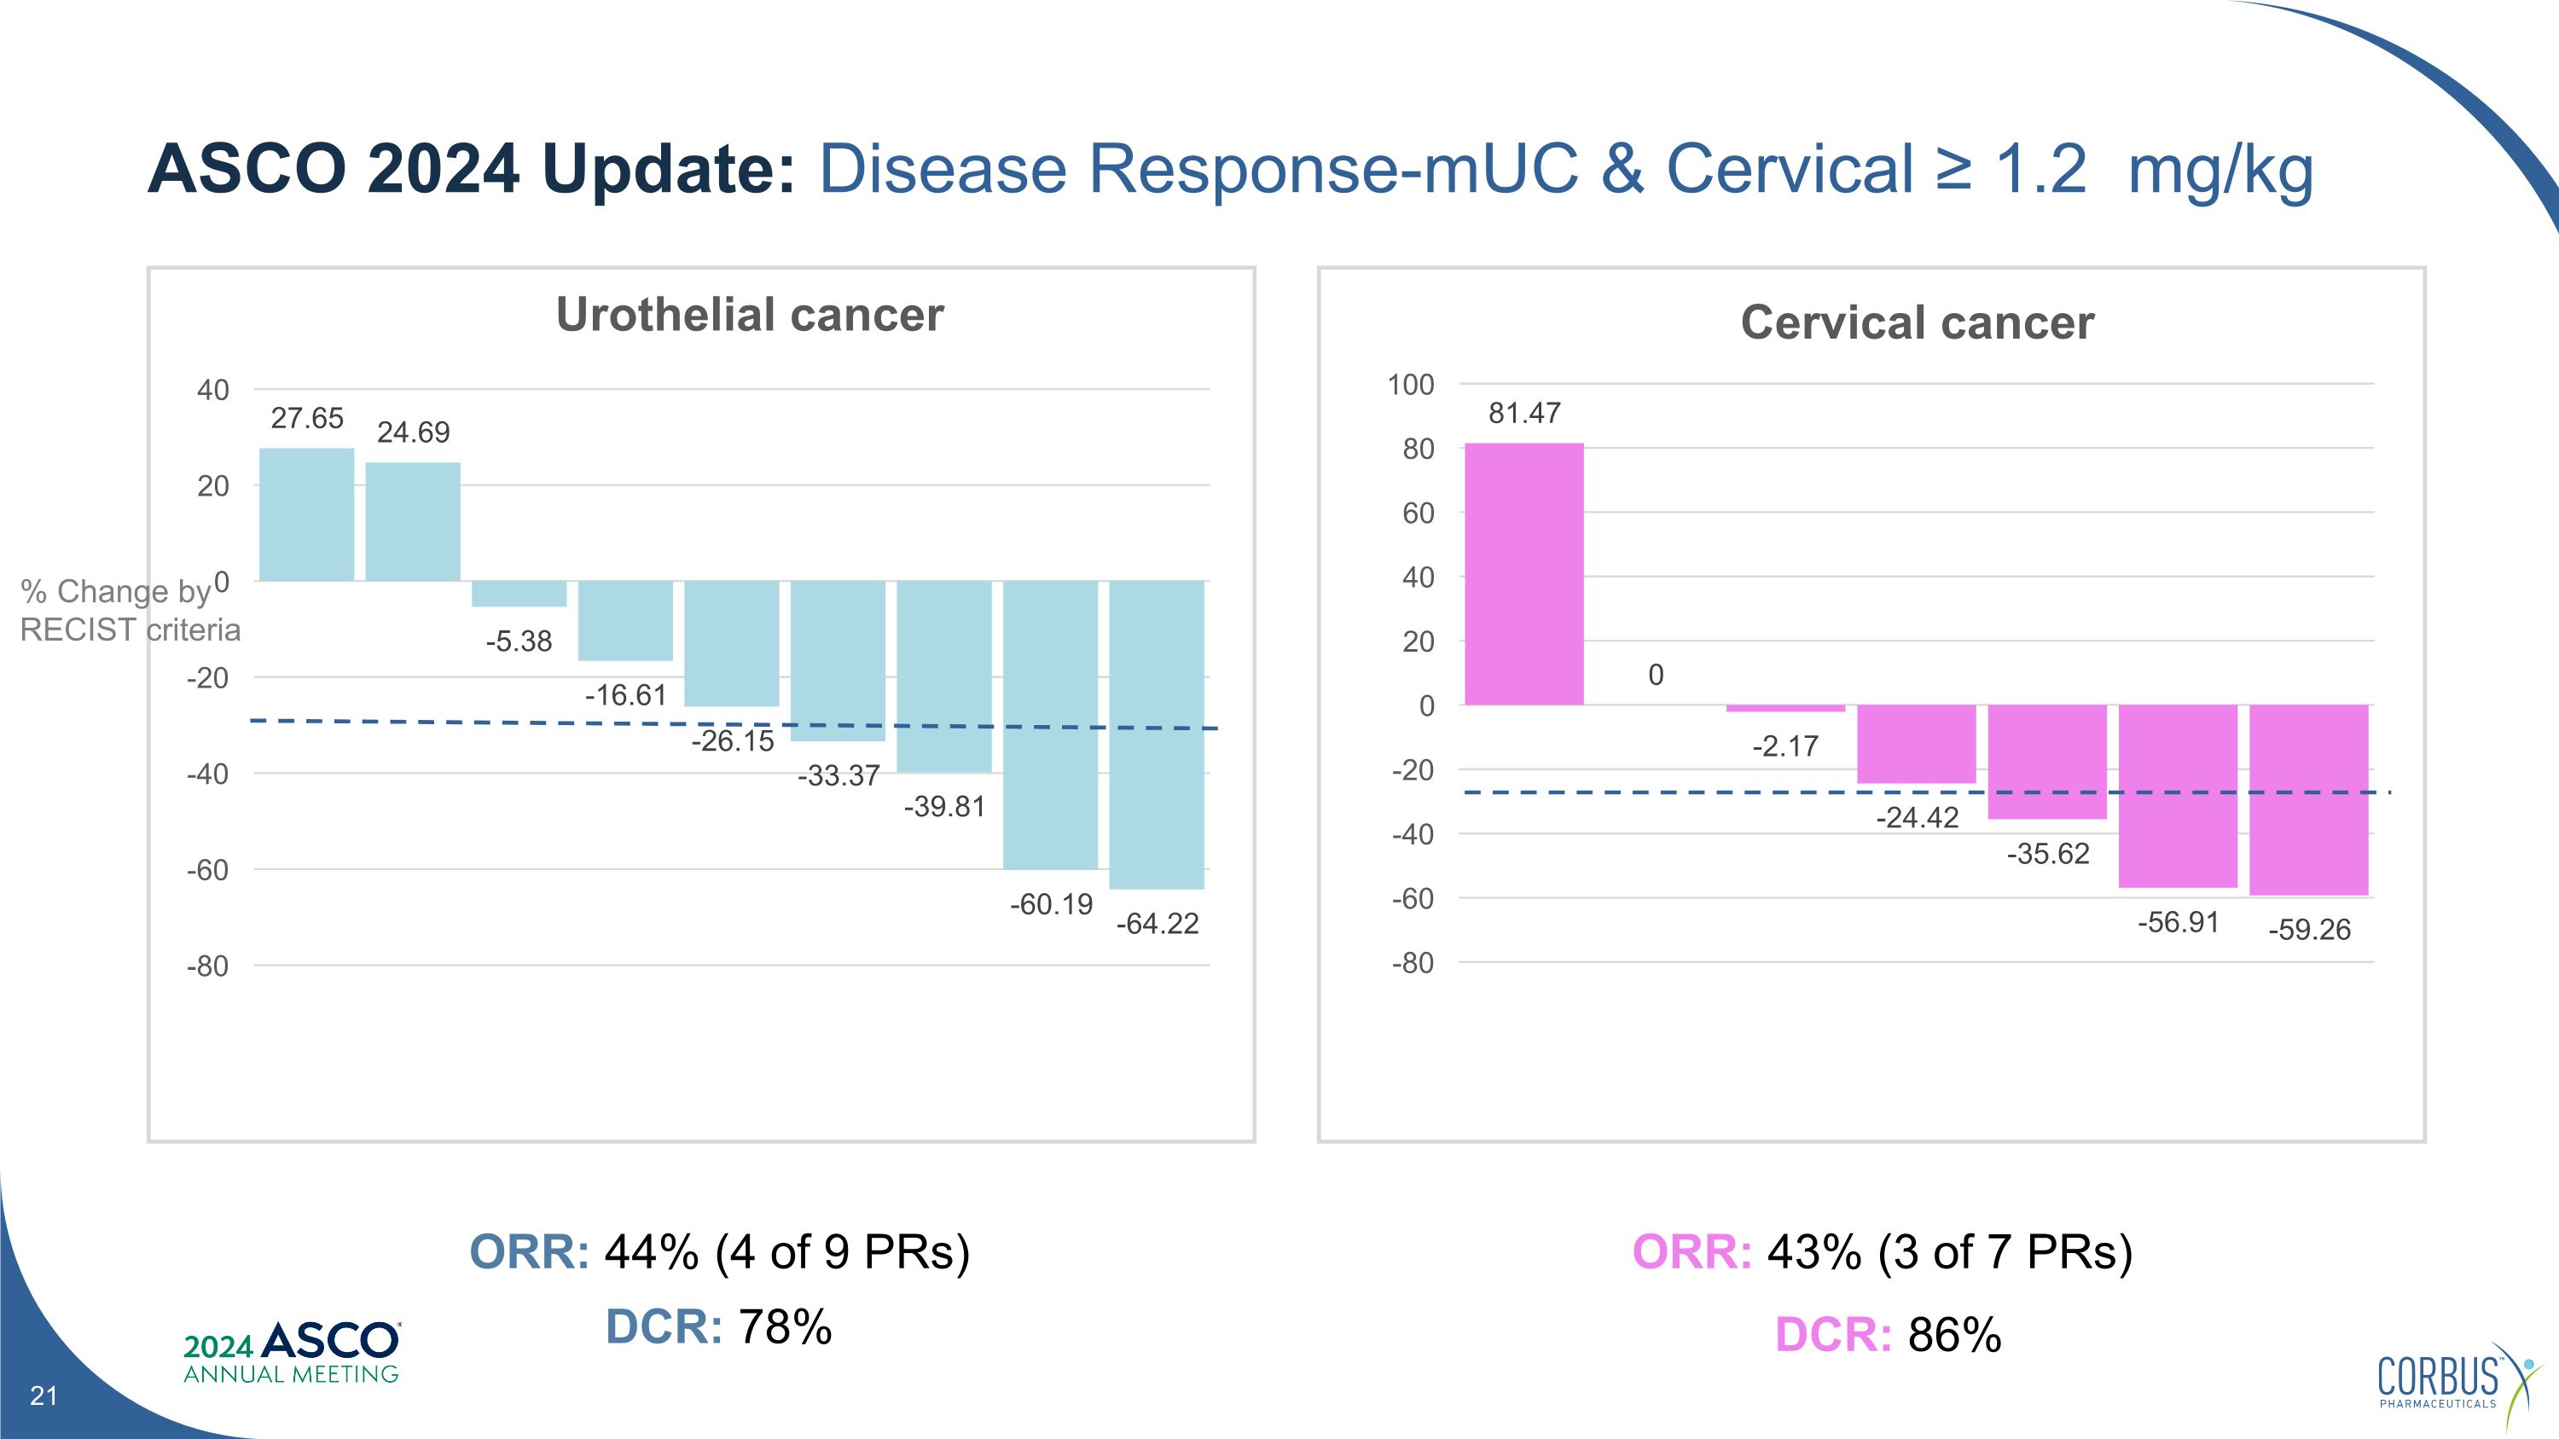Select the slide title ASCO 2024 Update
The height and width of the screenshot is (1439, 2559).
1230,169
